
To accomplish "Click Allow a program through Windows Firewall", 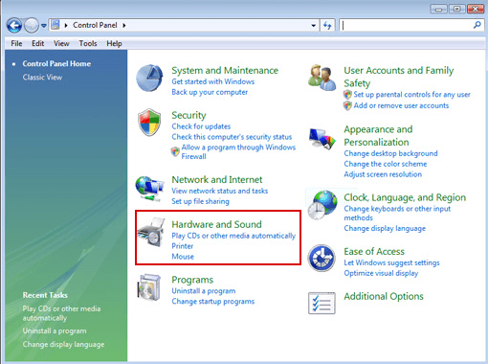I will (238, 151).
